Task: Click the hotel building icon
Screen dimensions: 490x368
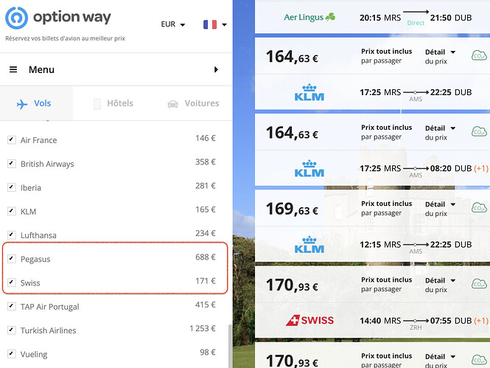Action: [97, 104]
